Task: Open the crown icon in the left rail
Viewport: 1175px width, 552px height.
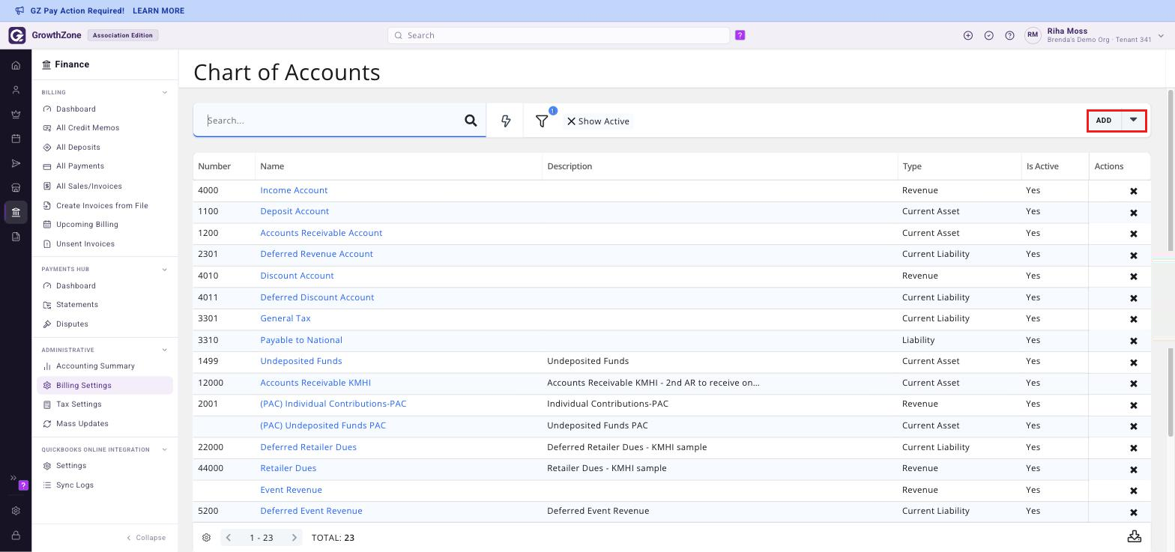Action: pyautogui.click(x=16, y=115)
